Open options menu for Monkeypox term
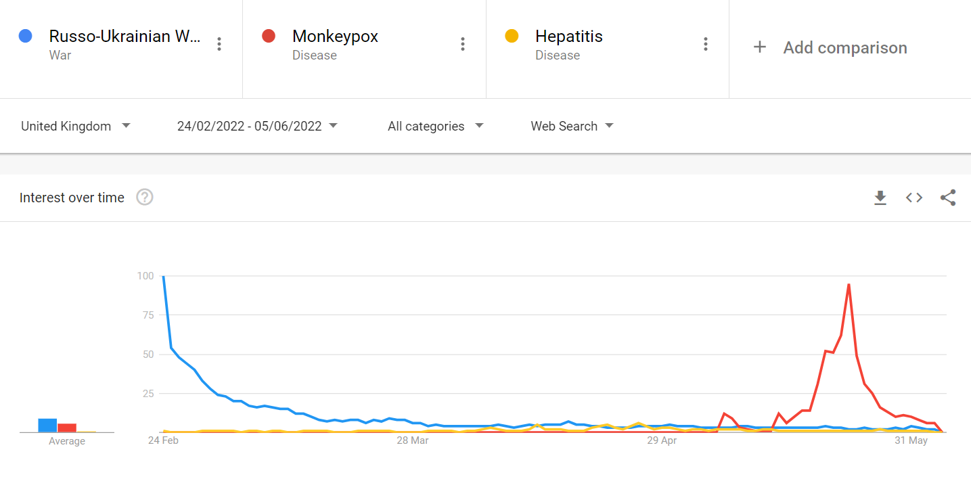Viewport: 971px width, 502px height. 463,44
